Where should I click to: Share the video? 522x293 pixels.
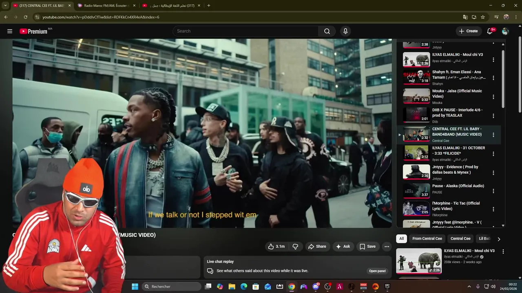click(317, 247)
